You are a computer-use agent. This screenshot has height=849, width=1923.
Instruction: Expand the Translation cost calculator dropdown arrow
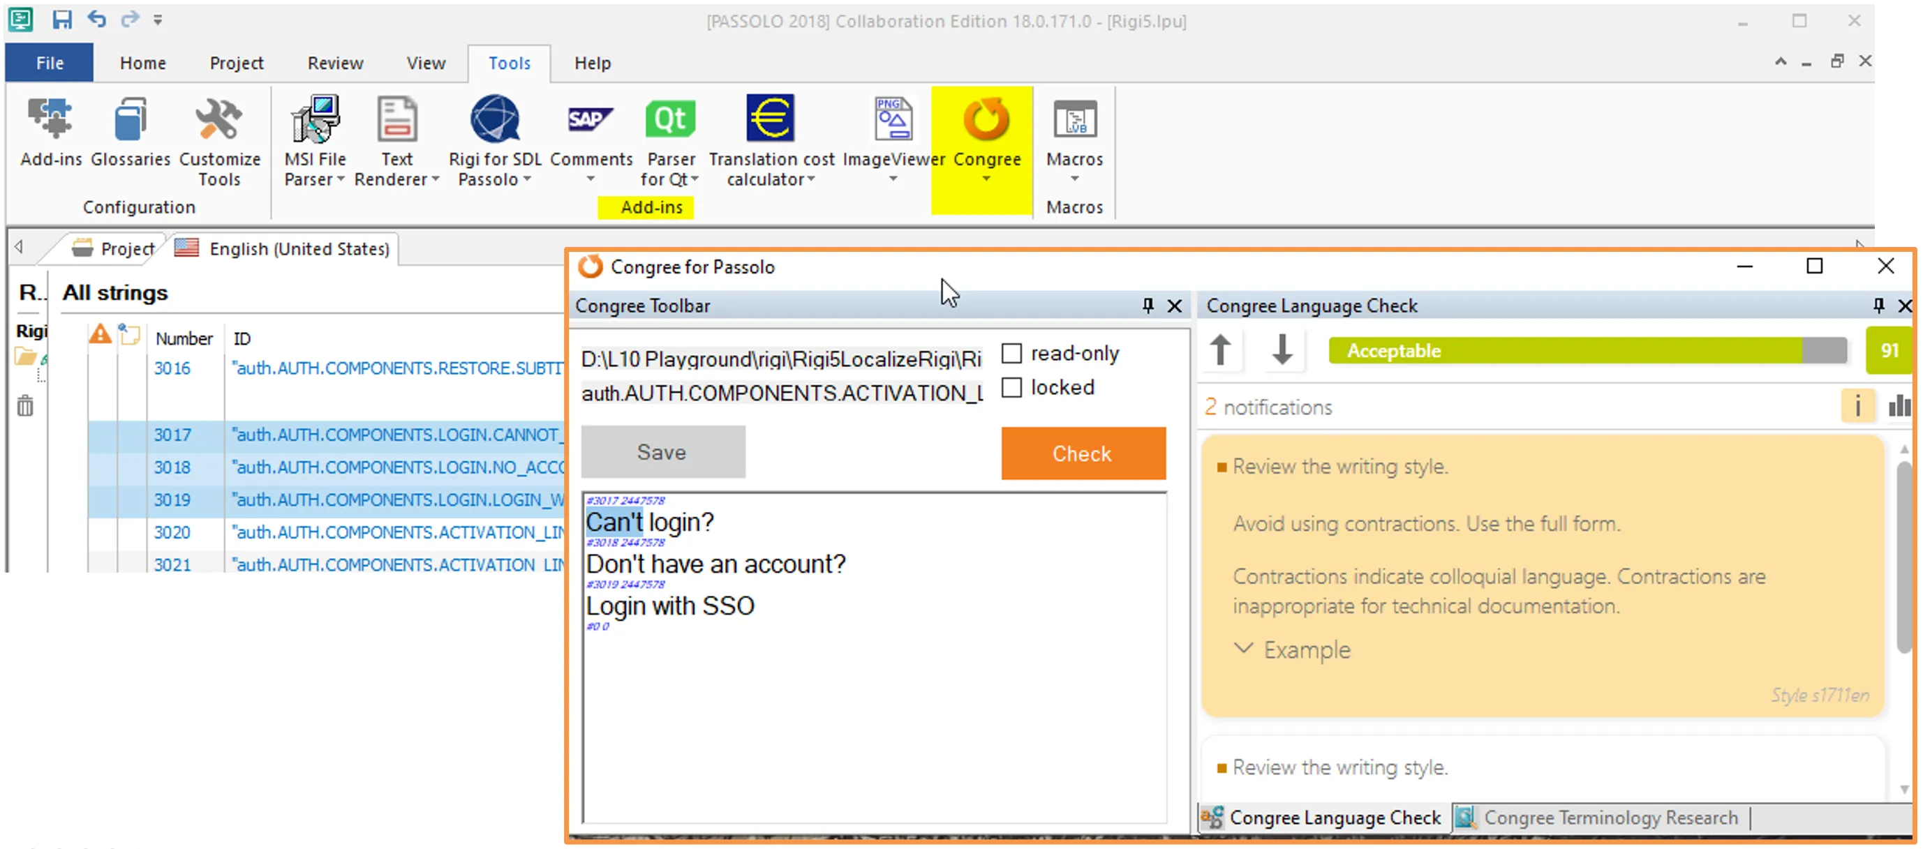coord(810,180)
